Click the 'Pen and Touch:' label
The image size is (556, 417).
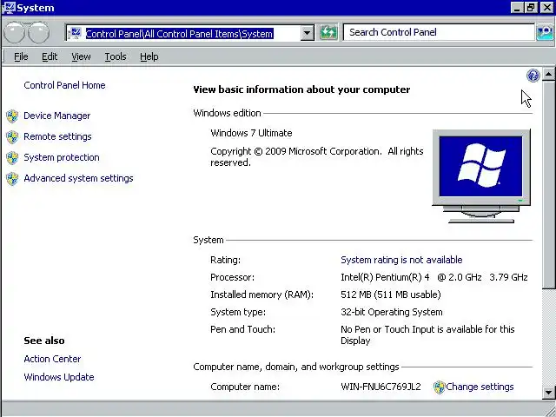[x=243, y=329]
